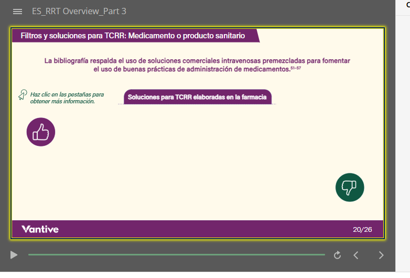
Task: Play the slide presentation
Action: pyautogui.click(x=14, y=255)
